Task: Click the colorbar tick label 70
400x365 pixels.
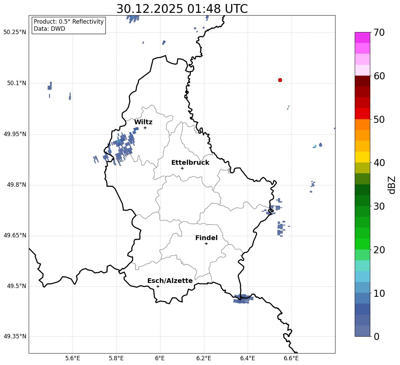Action: click(x=379, y=33)
